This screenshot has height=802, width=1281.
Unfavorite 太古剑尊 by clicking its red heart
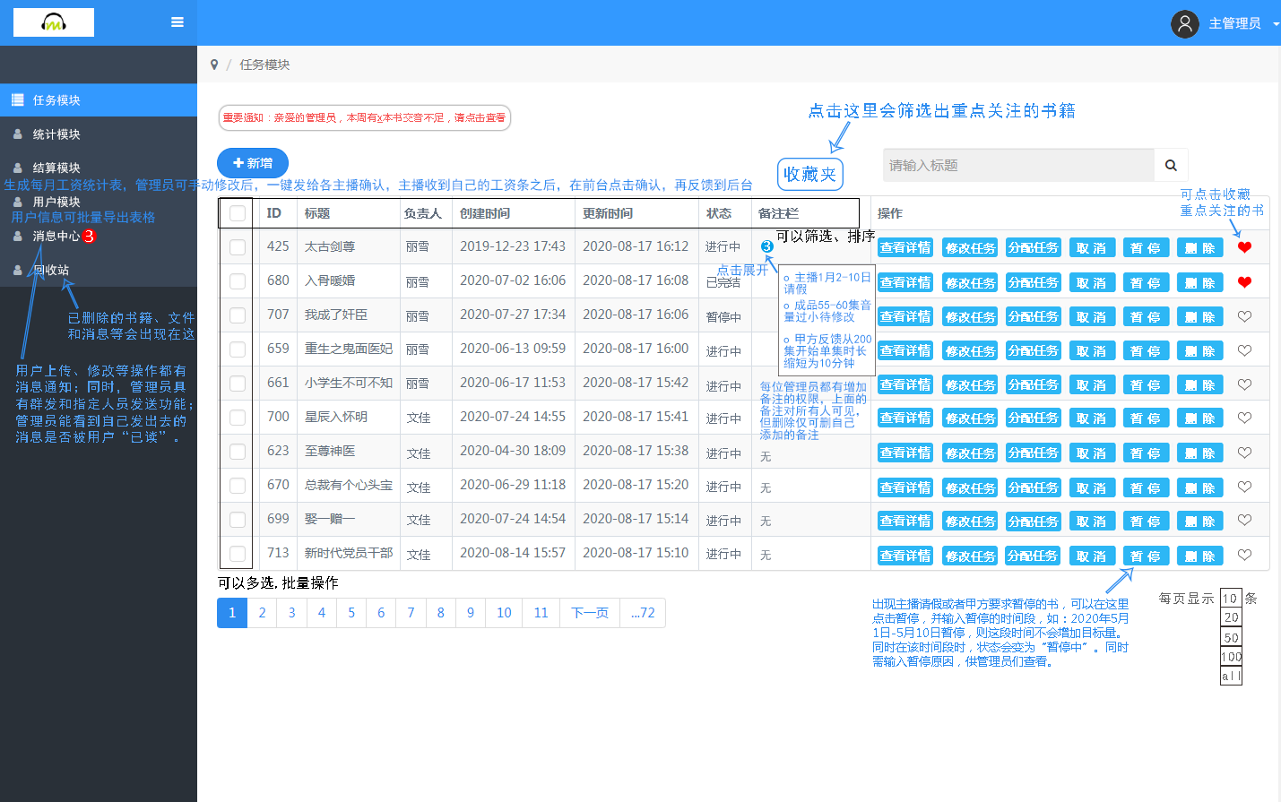[x=1245, y=247]
